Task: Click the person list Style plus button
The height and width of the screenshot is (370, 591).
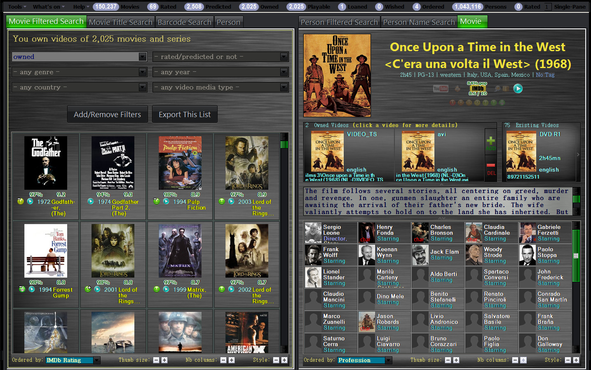Action: coord(576,360)
